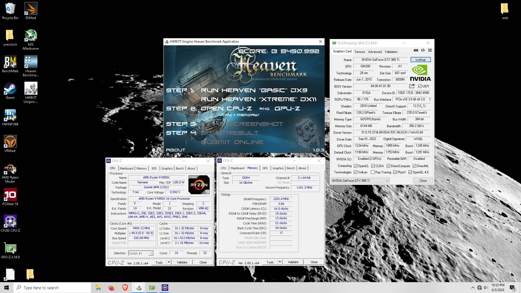Show hidden tray icons chevron
This screenshot has height=293, width=521.
coord(473,288)
